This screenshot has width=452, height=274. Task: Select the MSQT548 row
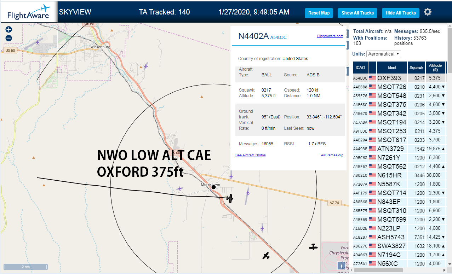[x=399, y=95]
